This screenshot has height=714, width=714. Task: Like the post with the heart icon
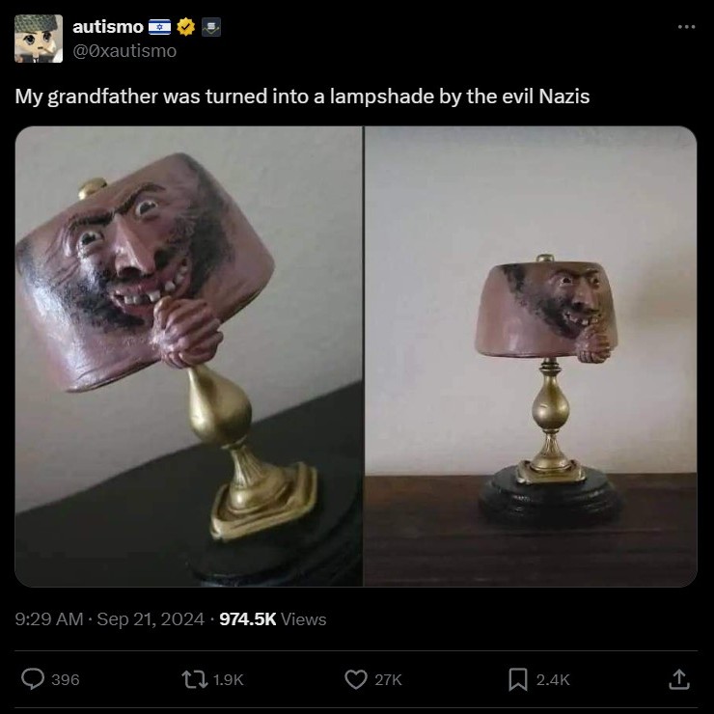point(356,679)
